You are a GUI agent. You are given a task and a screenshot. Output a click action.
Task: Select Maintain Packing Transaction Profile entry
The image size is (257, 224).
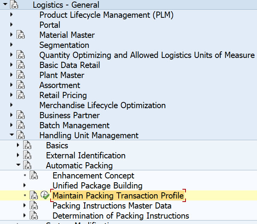pos(118,196)
